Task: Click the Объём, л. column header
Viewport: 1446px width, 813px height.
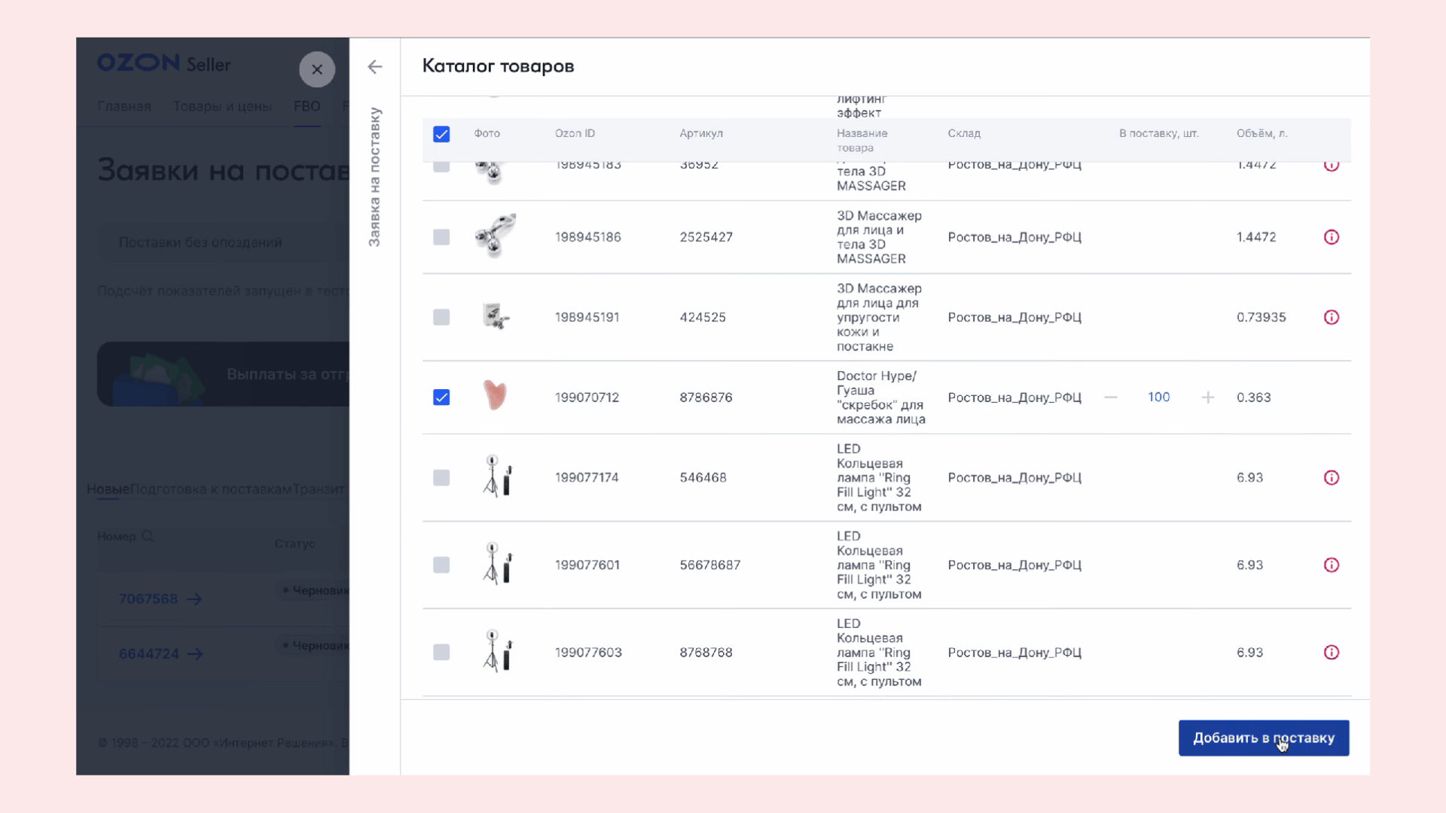Action: (x=1261, y=133)
